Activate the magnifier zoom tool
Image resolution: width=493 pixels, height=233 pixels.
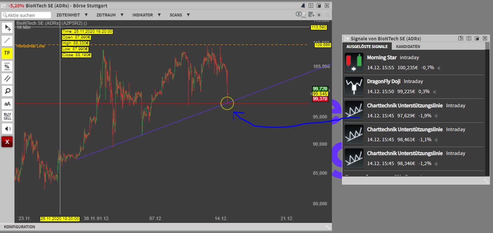(x=7, y=91)
